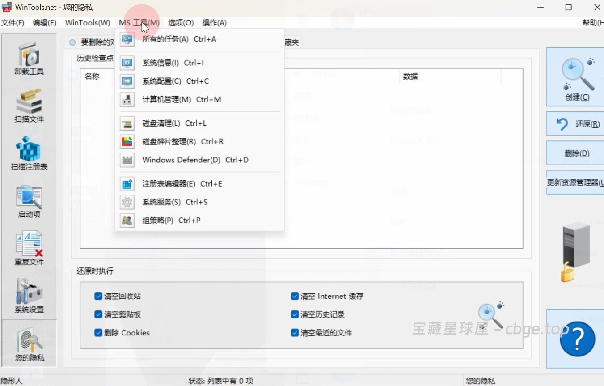The width and height of the screenshot is (604, 386).
Task: Click the 创建(C) button
Action: point(576,77)
